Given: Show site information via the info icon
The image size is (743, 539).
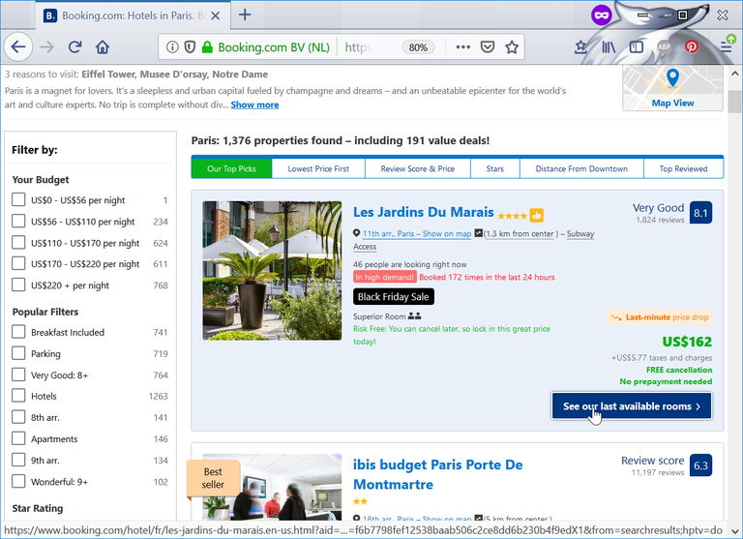Looking at the screenshot, I should [172, 46].
